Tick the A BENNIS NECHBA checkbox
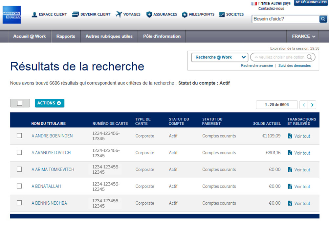 coord(19,203)
